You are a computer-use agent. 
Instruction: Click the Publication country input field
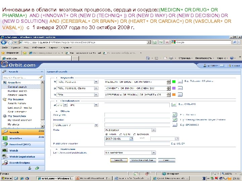137,143
